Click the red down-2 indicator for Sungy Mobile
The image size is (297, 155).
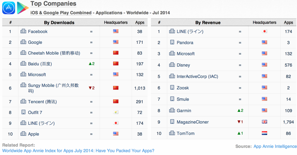tap(92, 88)
